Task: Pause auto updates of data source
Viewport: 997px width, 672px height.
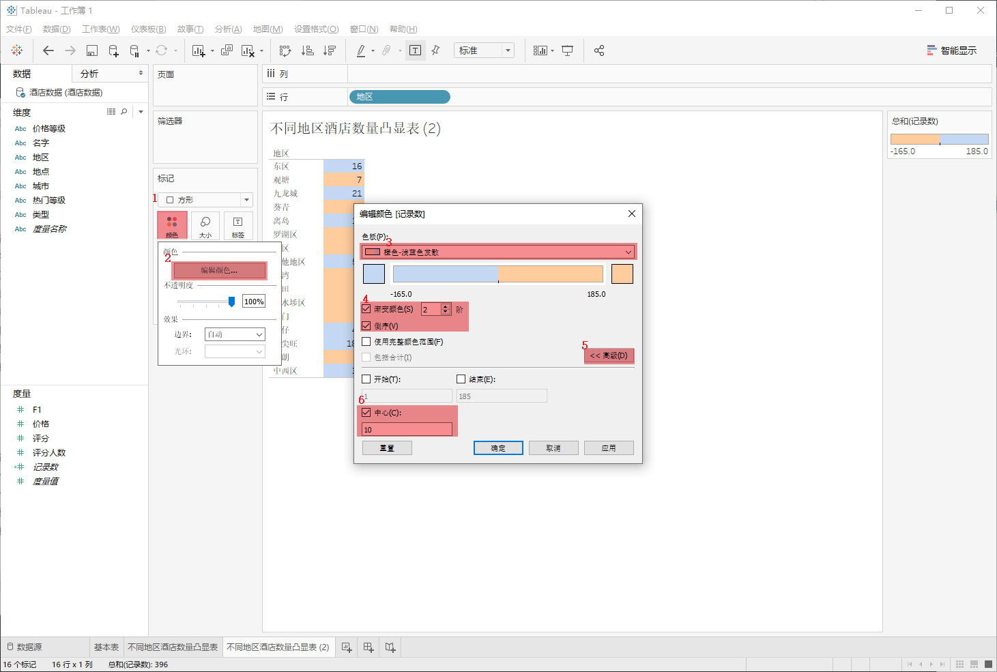Action: pos(134,50)
